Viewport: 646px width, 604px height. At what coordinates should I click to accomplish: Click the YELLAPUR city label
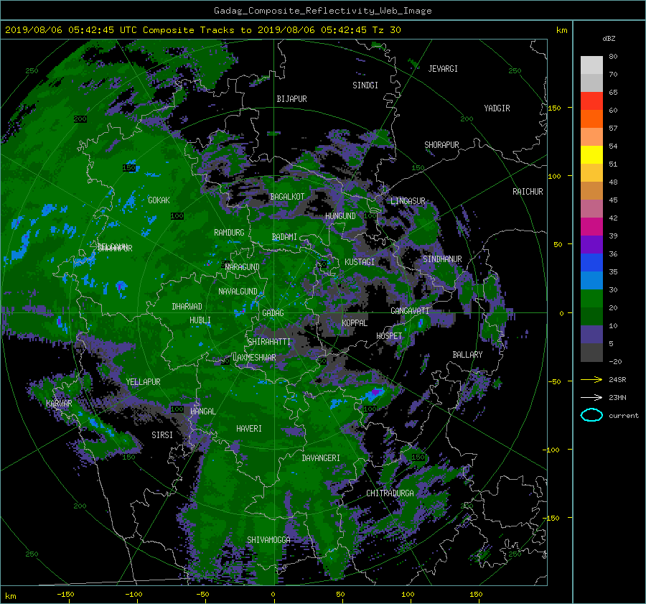143,382
